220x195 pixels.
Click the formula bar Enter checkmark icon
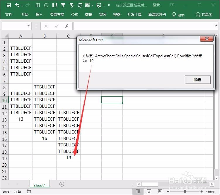tap(57, 26)
